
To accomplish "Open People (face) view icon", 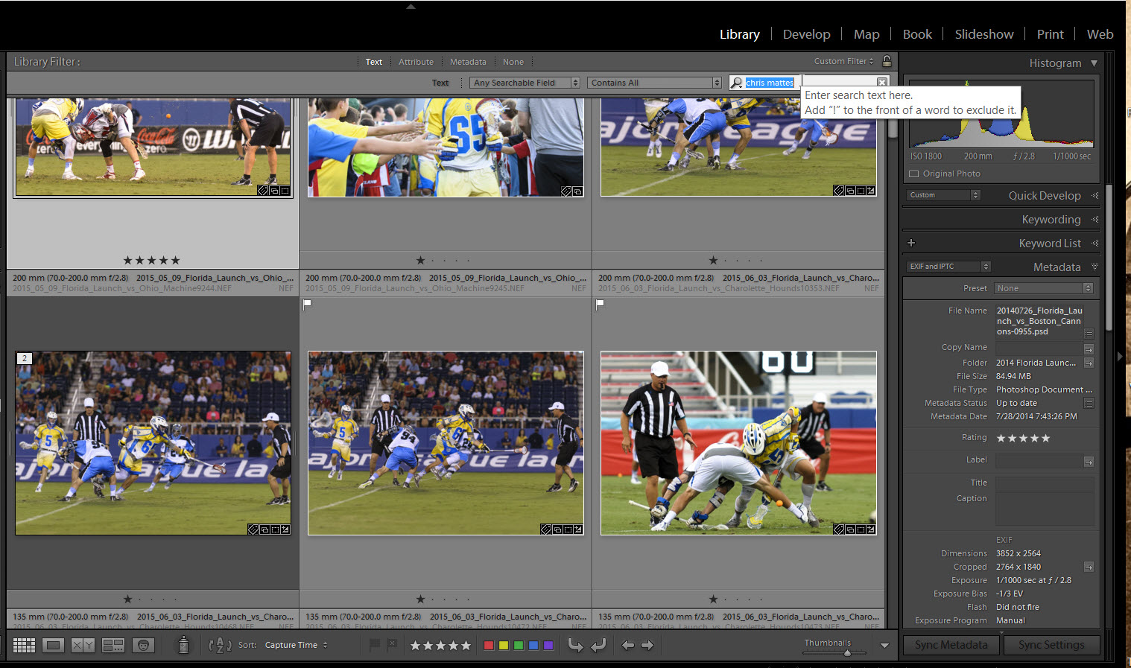I will click(143, 645).
